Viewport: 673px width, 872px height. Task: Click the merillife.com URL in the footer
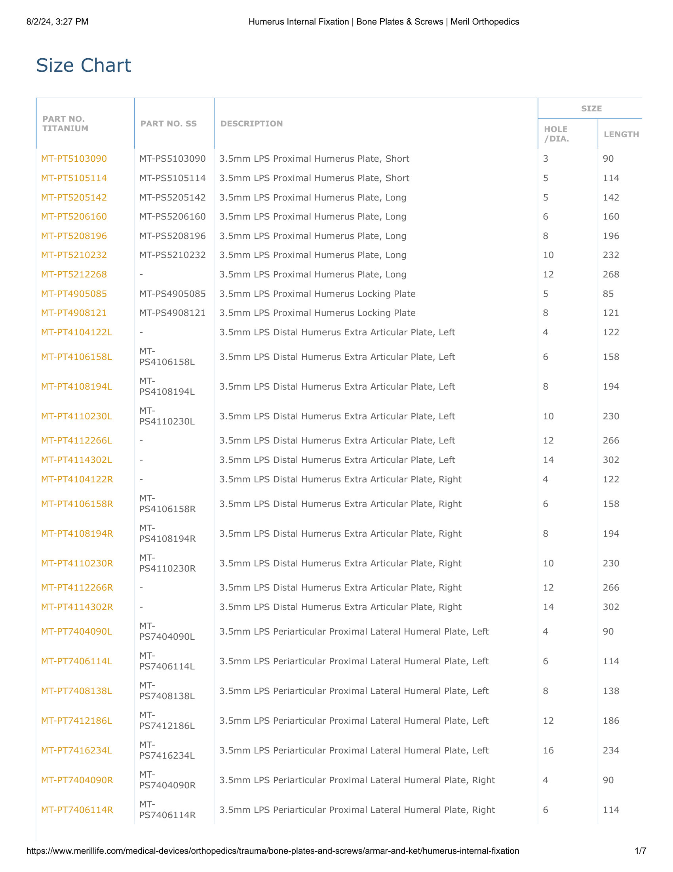pos(273,851)
